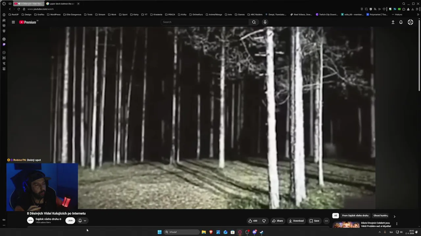Screen dimensions: 421x236
Task: Save the video to a playlist
Action: [314, 221]
